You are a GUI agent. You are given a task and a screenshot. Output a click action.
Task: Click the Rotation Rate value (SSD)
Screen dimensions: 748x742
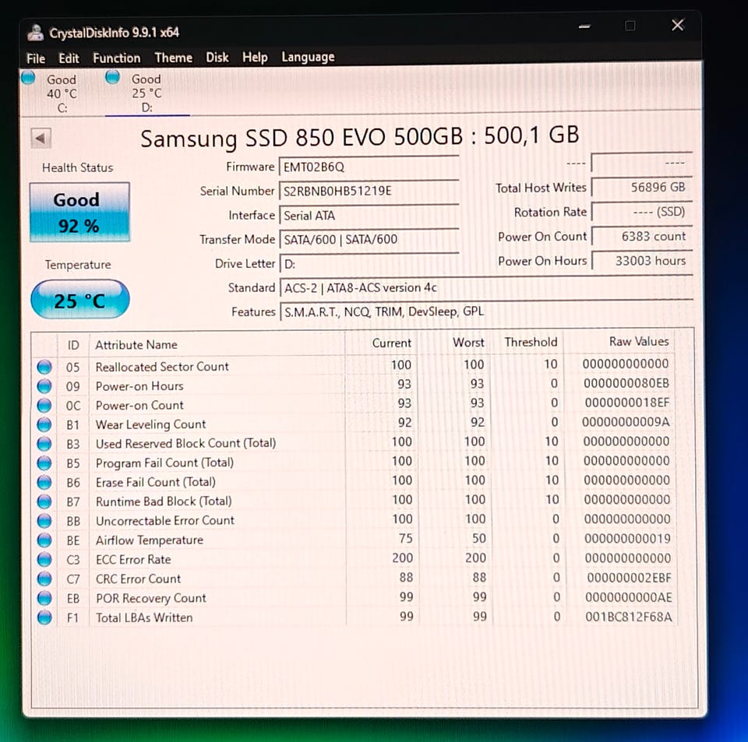642,211
